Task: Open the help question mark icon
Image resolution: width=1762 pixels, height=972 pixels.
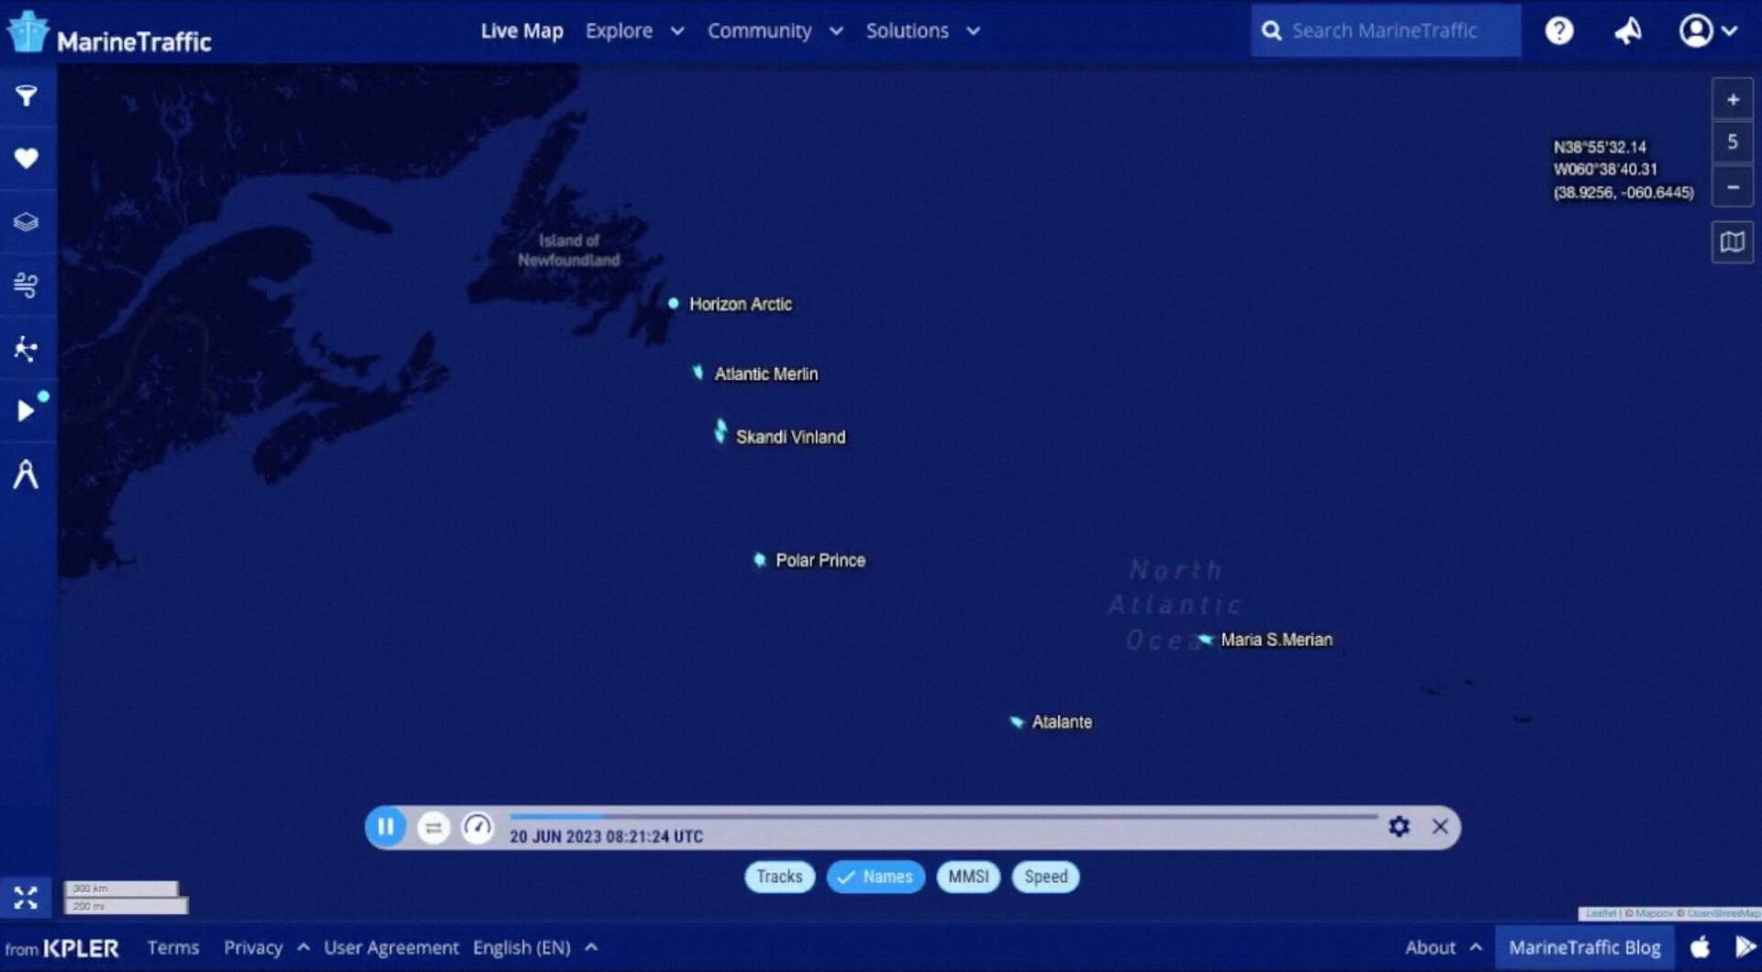Action: coord(1558,31)
